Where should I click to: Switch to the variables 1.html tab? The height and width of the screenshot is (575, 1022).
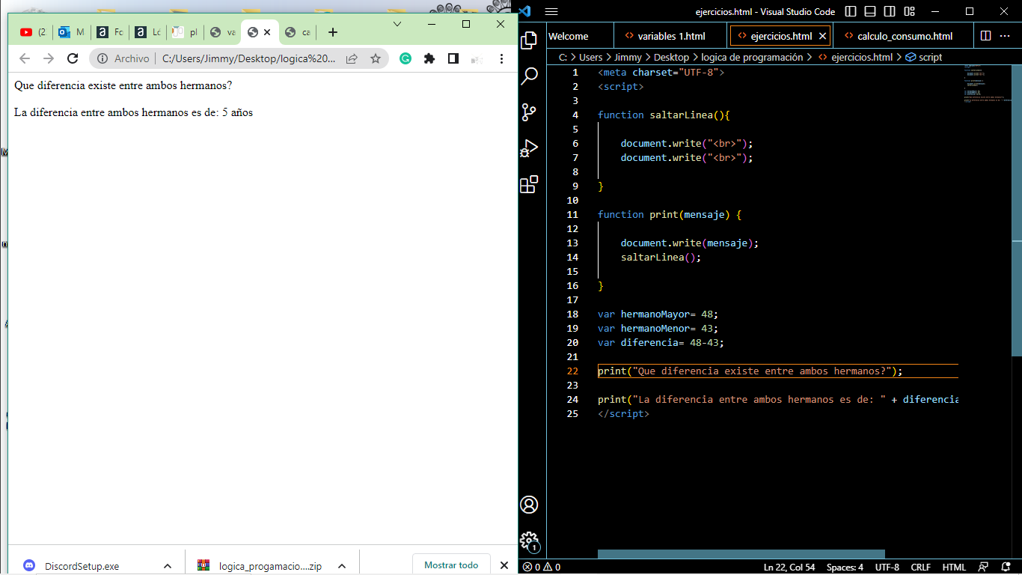pyautogui.click(x=670, y=36)
